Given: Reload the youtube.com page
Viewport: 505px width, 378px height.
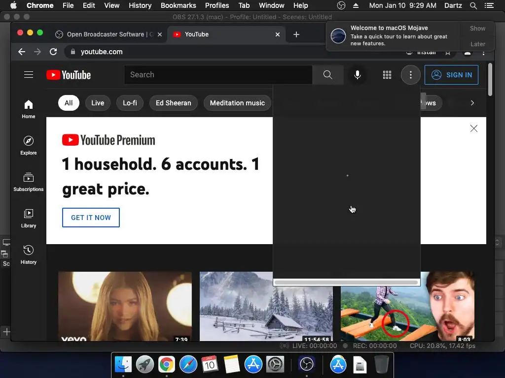Looking at the screenshot, I should click(x=53, y=52).
